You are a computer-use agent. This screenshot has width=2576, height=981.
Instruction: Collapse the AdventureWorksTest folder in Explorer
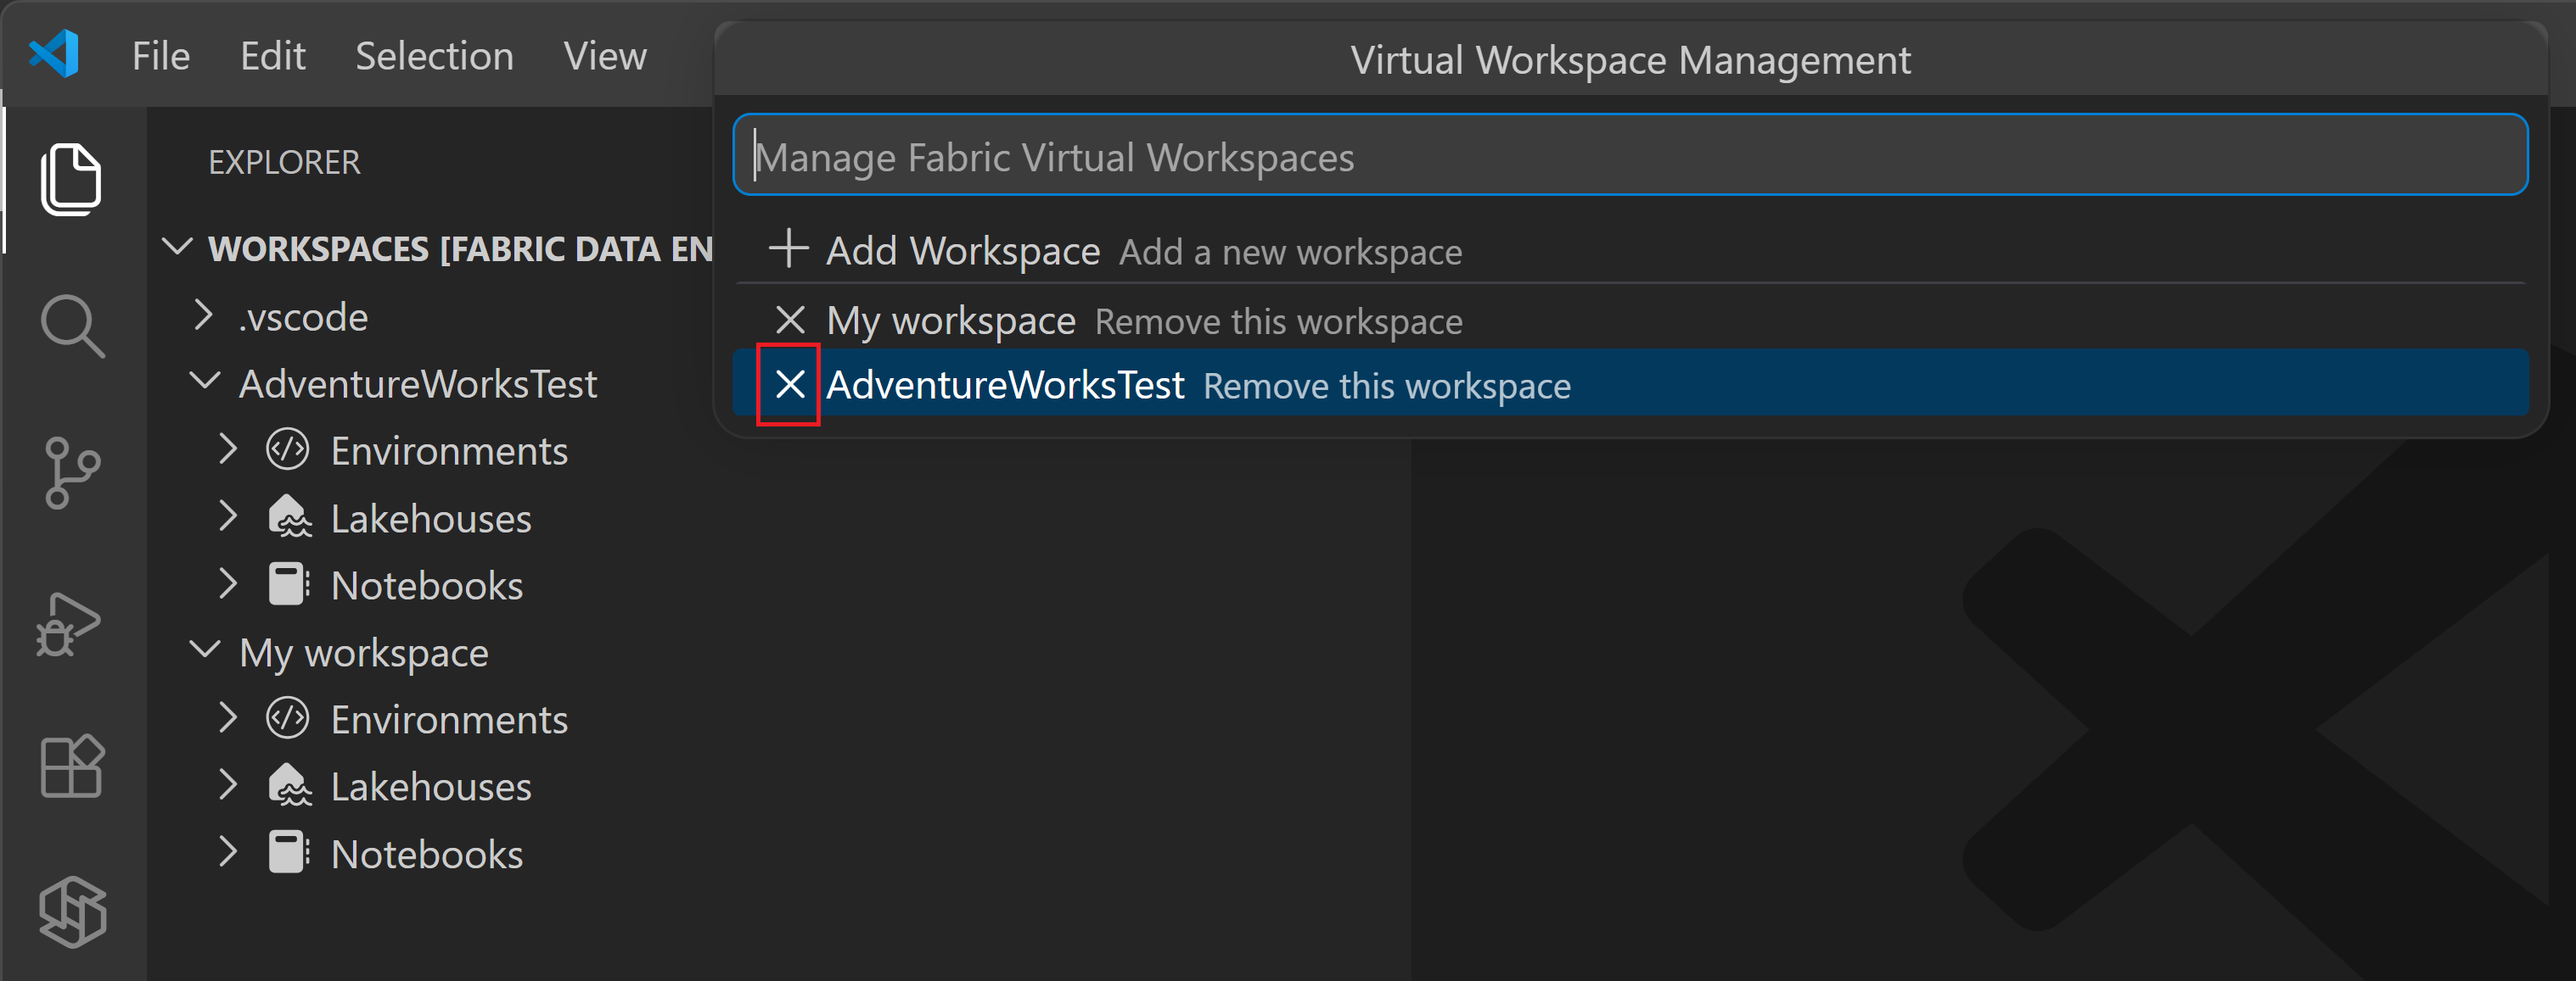(x=205, y=382)
